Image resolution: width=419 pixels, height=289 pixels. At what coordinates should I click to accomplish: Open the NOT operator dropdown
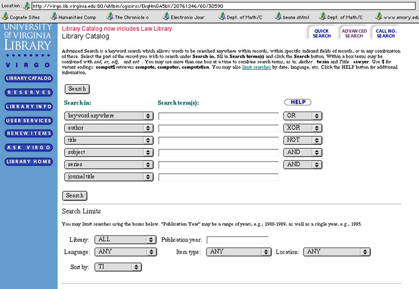click(x=303, y=140)
